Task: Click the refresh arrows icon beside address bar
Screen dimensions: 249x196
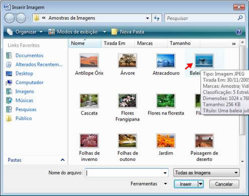Action: point(157,18)
